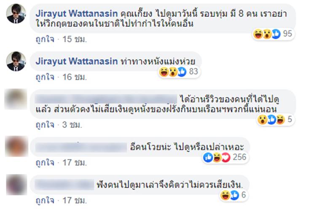The image size is (316, 209).
Task: Click the 3 ชม. timestamp link
Action: 72,125
